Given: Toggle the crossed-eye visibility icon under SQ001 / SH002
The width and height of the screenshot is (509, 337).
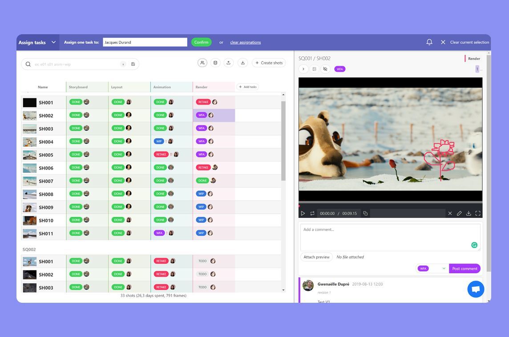Looking at the screenshot, I should tap(325, 69).
